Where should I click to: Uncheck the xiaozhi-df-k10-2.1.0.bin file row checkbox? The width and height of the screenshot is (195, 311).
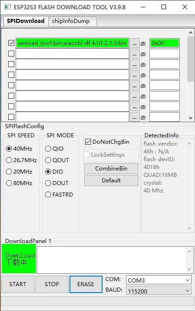[x=11, y=43]
